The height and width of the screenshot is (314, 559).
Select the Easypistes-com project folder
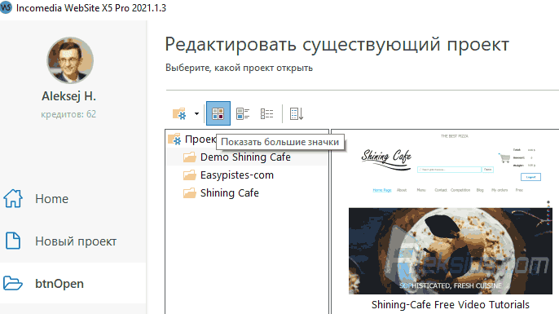pyautogui.click(x=236, y=175)
